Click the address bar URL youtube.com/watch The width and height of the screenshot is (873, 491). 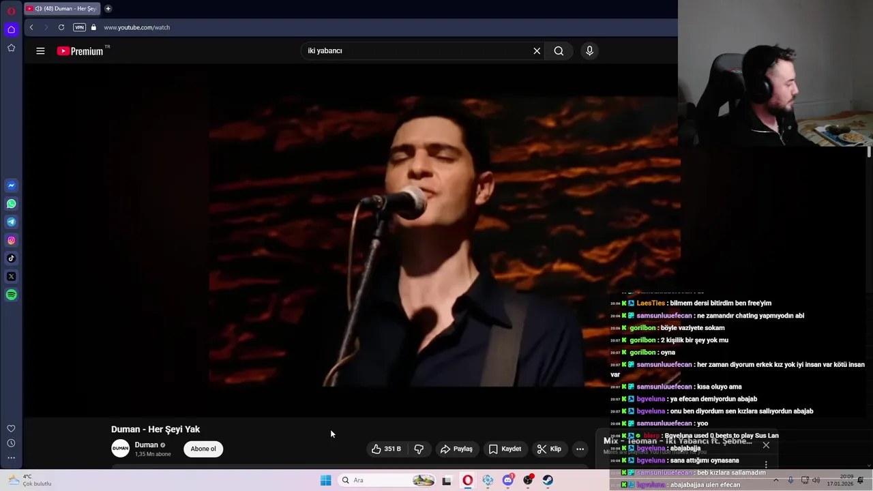pos(136,27)
